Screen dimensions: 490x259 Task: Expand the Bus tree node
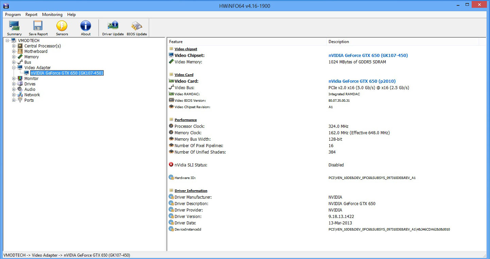pos(14,62)
